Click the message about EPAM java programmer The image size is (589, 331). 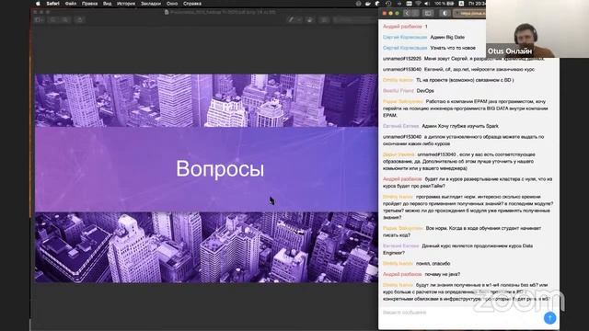(x=466, y=108)
